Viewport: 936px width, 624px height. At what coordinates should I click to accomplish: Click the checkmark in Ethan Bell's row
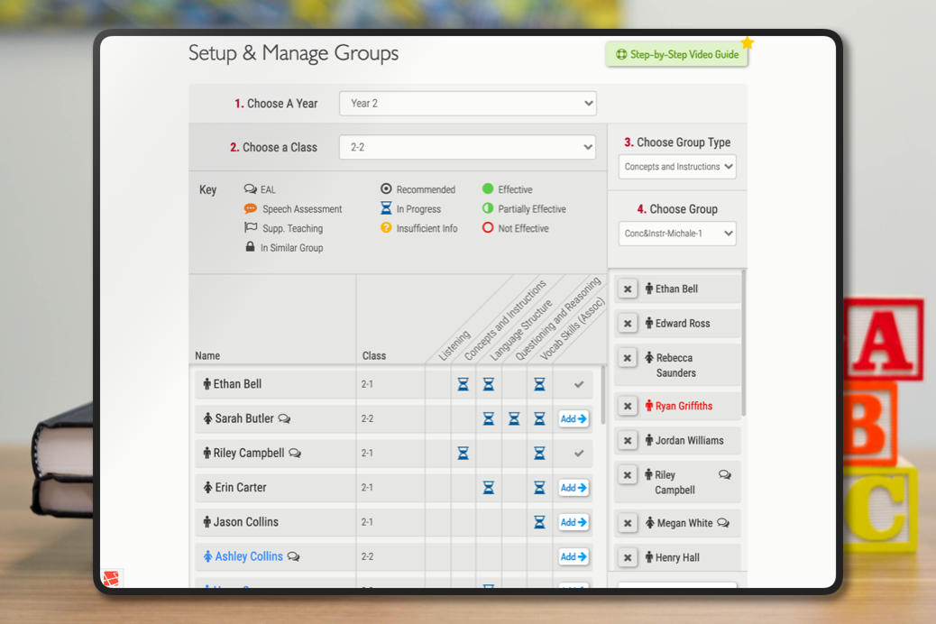(x=579, y=385)
